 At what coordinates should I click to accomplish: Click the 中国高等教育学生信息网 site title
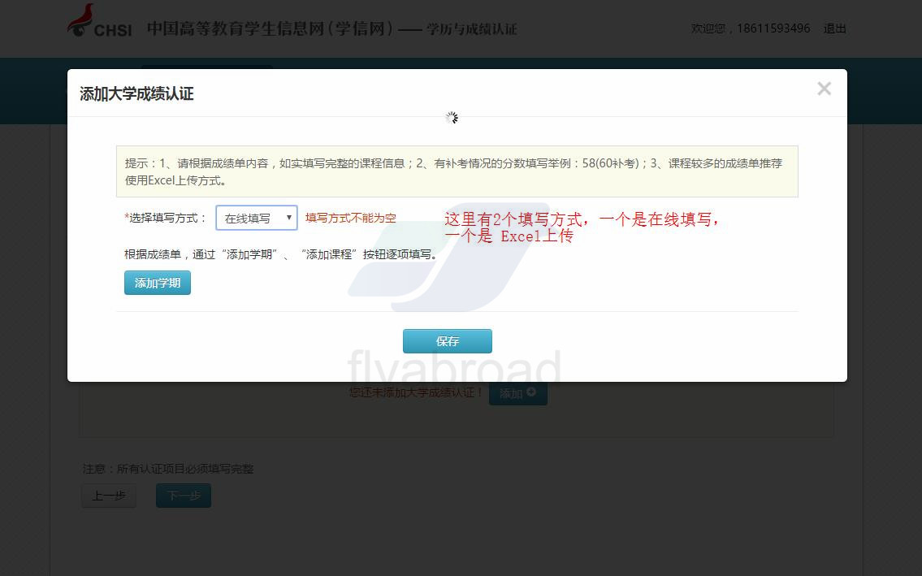270,29
